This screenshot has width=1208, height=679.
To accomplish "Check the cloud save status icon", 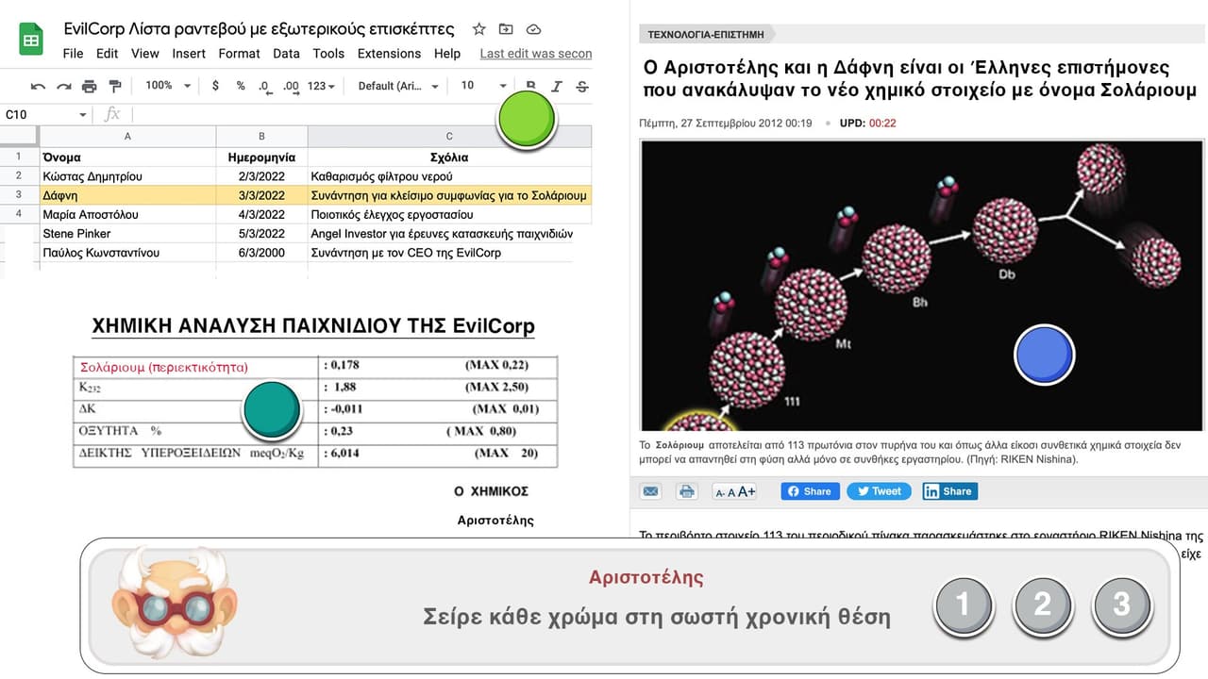I will coord(533,29).
